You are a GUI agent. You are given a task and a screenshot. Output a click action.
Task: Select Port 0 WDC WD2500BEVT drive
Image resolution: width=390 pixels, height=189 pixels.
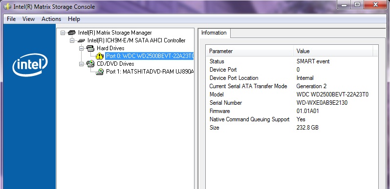[x=150, y=56]
